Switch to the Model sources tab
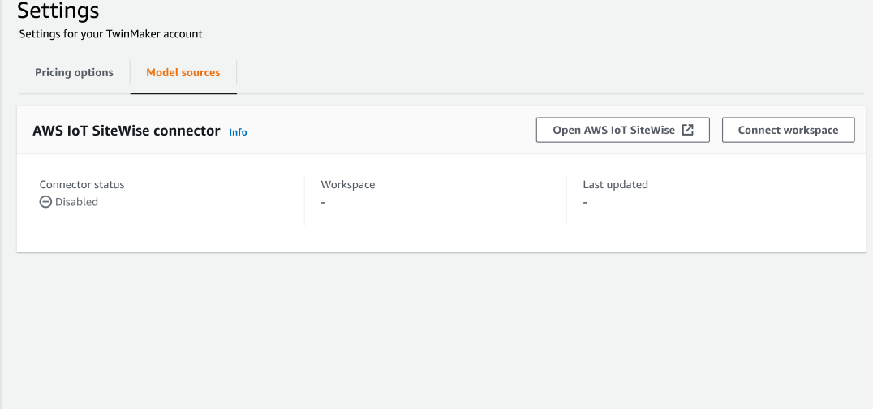The width and height of the screenshot is (873, 409). [x=183, y=72]
